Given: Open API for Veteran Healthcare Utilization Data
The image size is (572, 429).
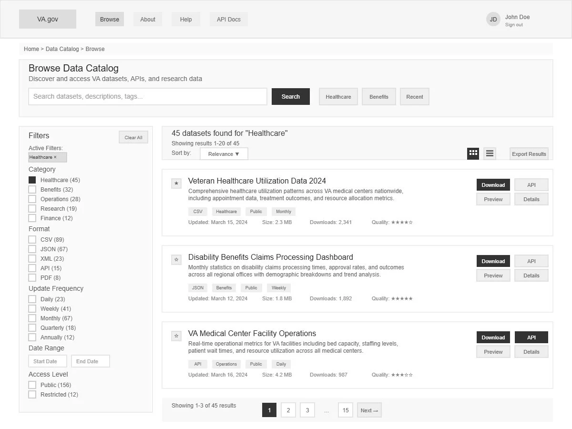Looking at the screenshot, I should [531, 185].
